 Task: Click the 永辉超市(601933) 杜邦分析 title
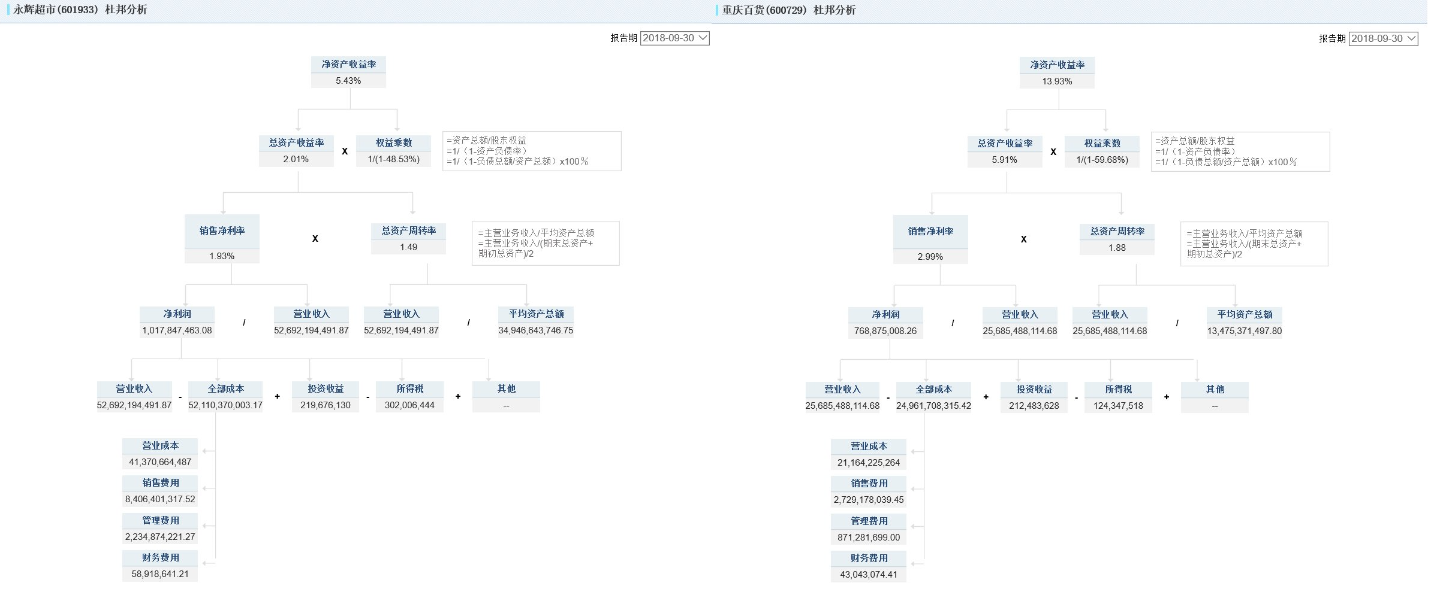pyautogui.click(x=80, y=10)
